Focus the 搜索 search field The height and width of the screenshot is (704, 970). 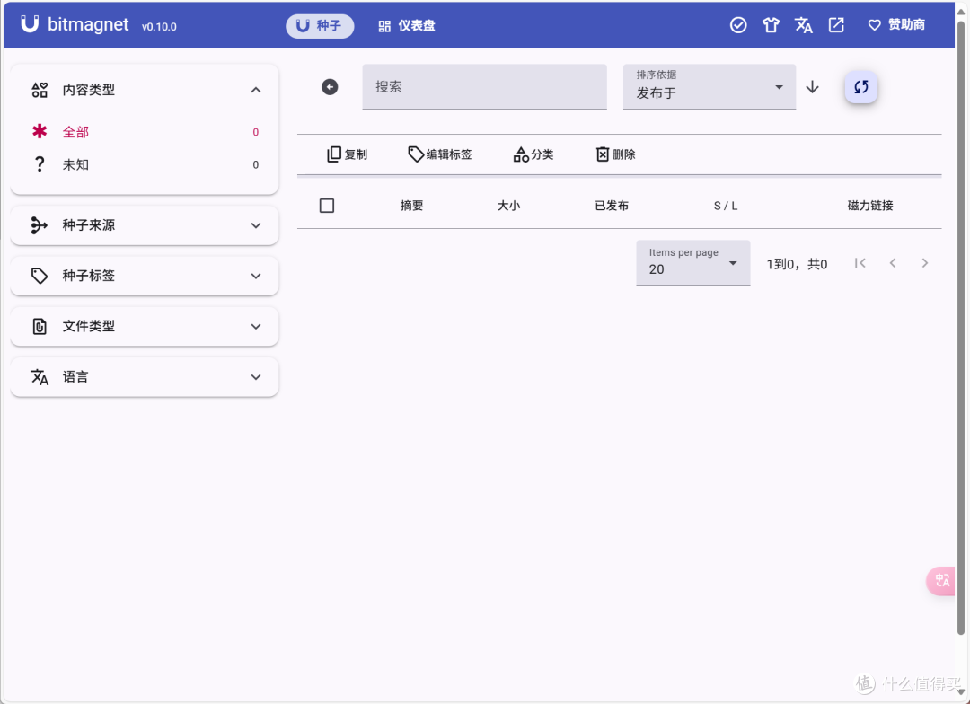pos(484,86)
